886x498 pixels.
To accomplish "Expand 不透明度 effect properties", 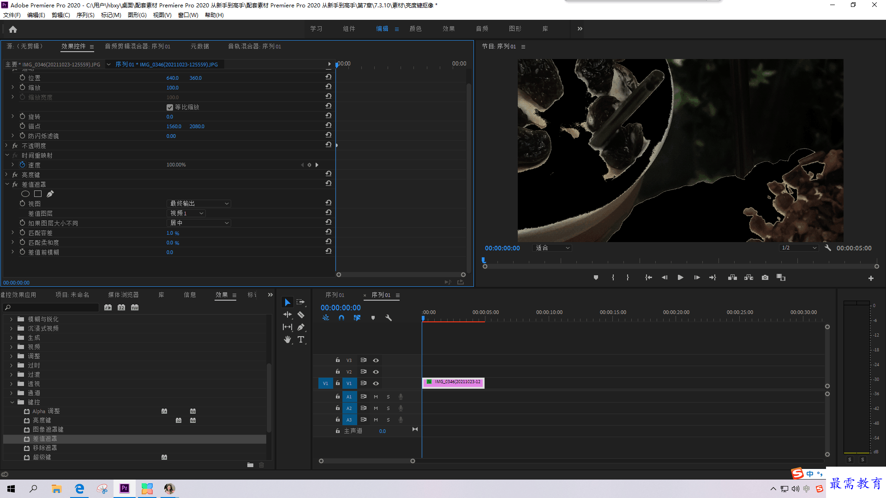I will (x=6, y=146).
